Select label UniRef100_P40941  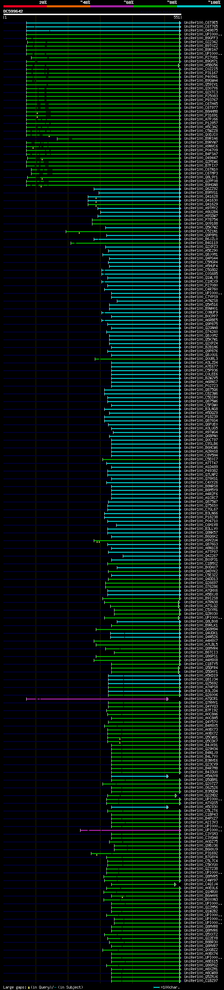201,77
